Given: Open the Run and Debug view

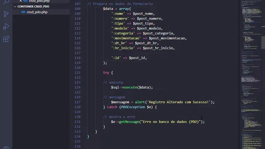Looking at the screenshot, I should 6,26.
